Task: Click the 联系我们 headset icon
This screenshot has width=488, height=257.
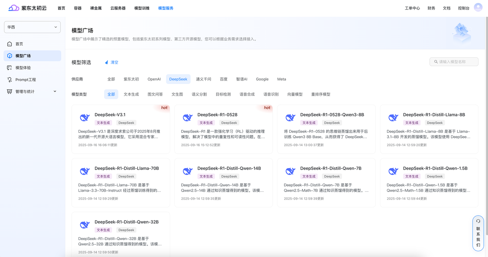Action: (478, 221)
